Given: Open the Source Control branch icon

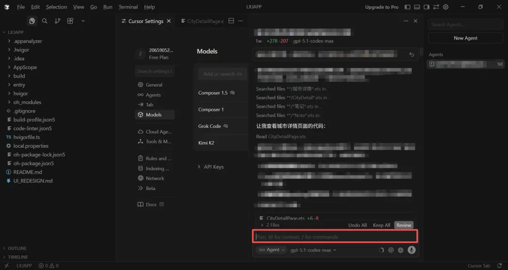Looking at the screenshot, I should [x=57, y=21].
